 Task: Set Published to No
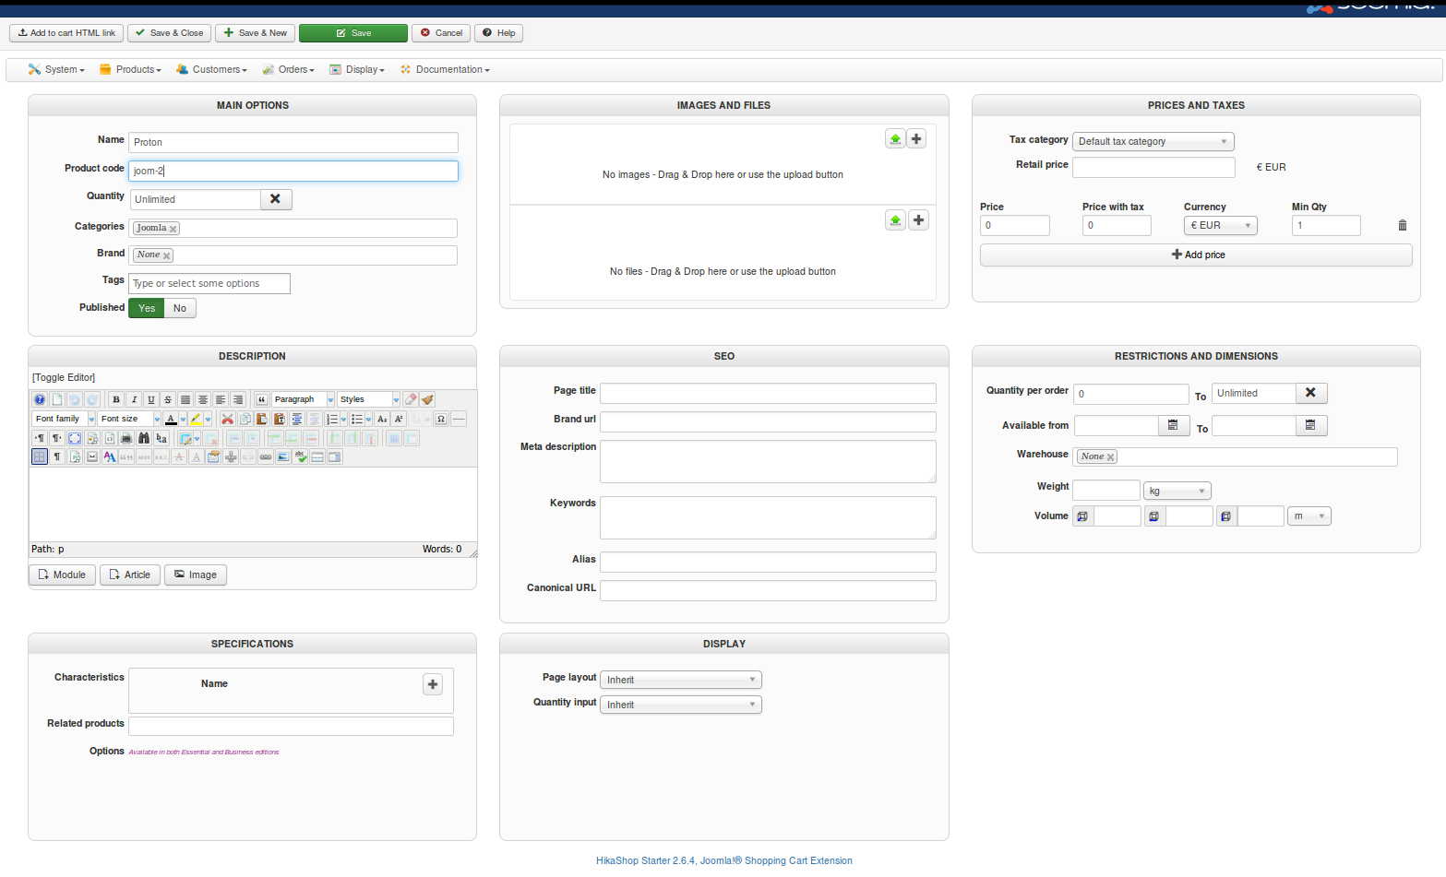(x=180, y=308)
